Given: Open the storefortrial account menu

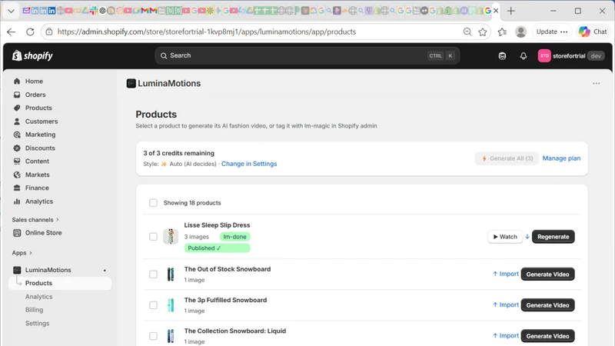Looking at the screenshot, I should [570, 55].
